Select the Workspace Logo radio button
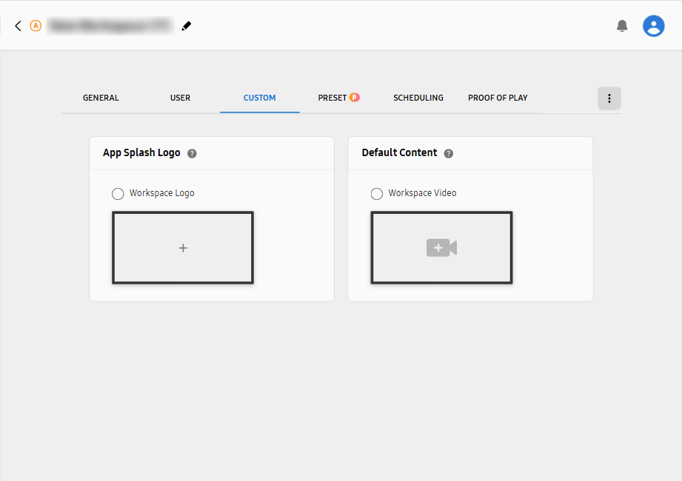The height and width of the screenshot is (481, 682). tap(118, 194)
